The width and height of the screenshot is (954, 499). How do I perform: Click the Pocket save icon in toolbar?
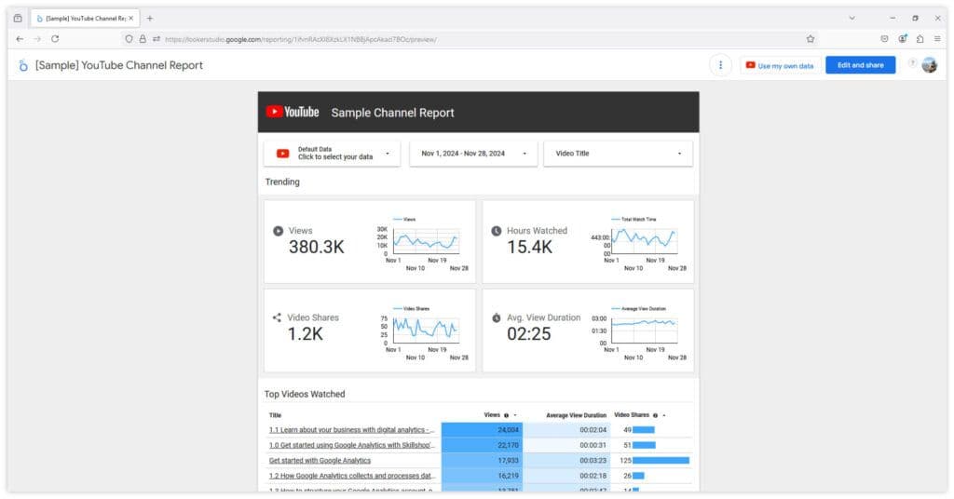tap(884, 39)
